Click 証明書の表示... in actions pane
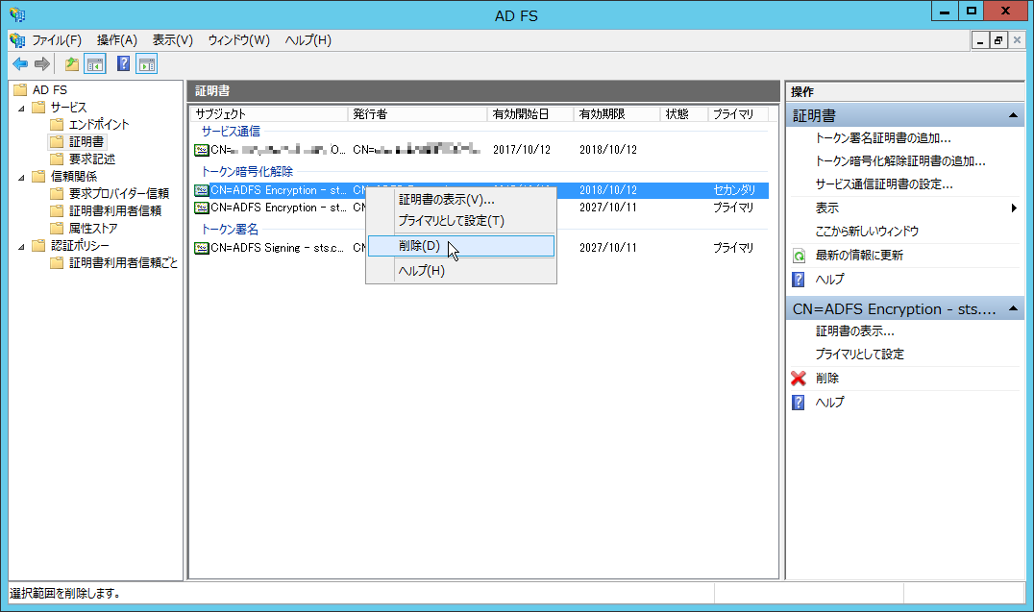Image resolution: width=1034 pixels, height=612 pixels. click(854, 331)
